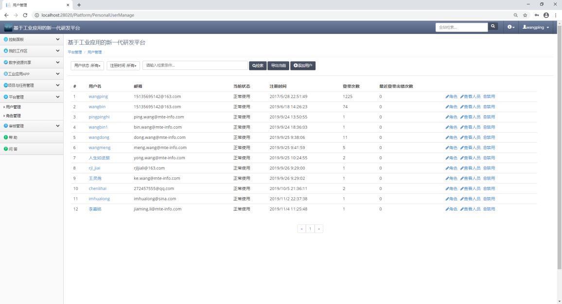Screen dimensions: 562x304
Task: Disable (禁用) the user imhualong
Action: pos(489,199)
